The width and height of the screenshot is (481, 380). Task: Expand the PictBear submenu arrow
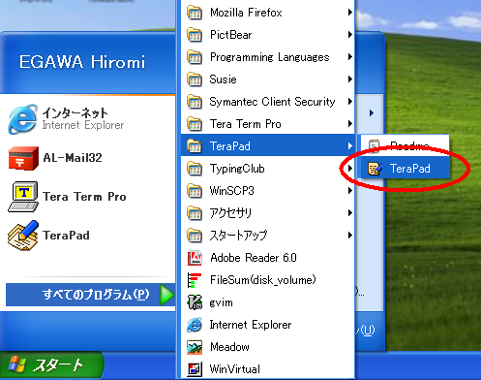click(350, 35)
